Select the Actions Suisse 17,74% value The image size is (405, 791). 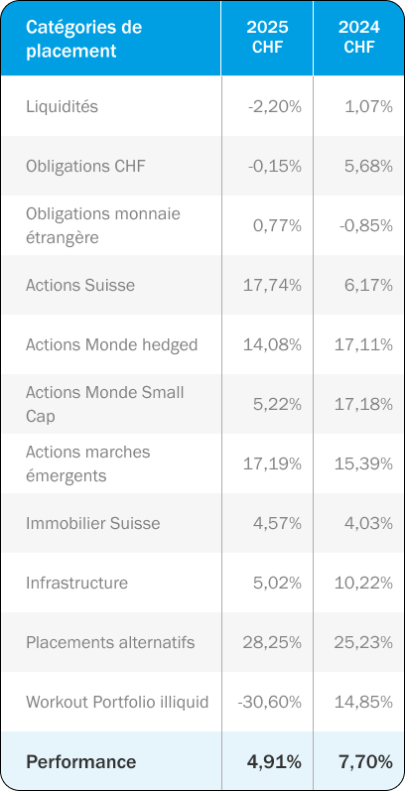point(272,285)
